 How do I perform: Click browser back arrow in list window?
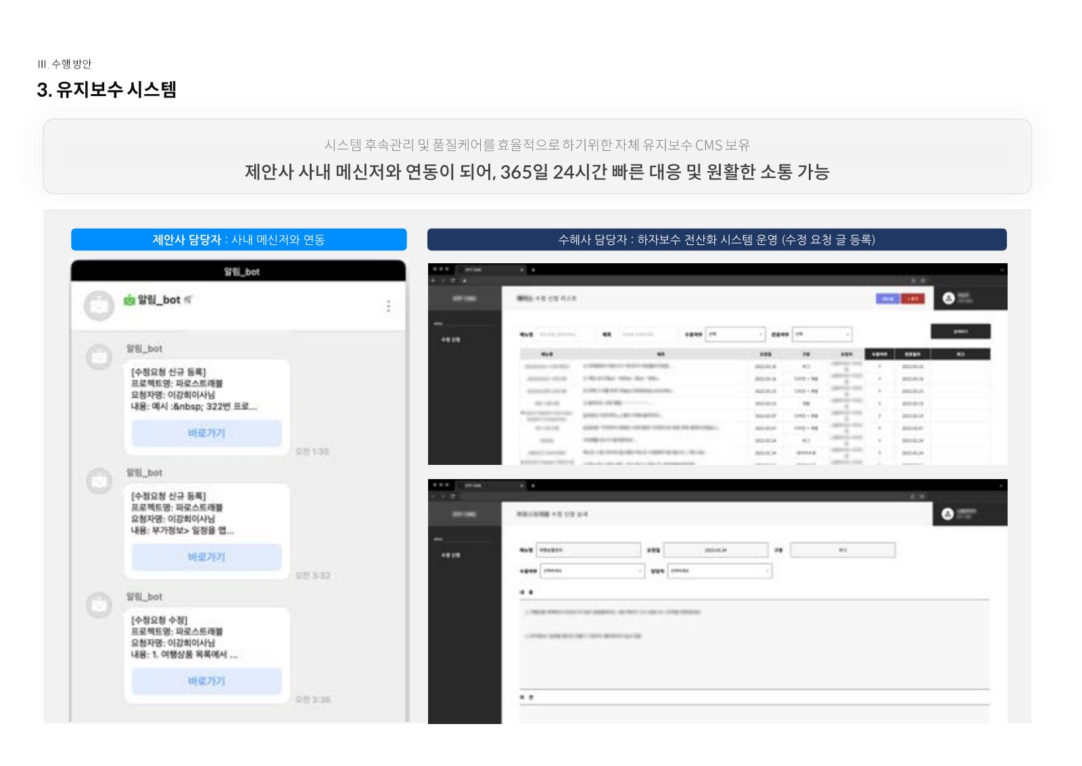coord(433,280)
